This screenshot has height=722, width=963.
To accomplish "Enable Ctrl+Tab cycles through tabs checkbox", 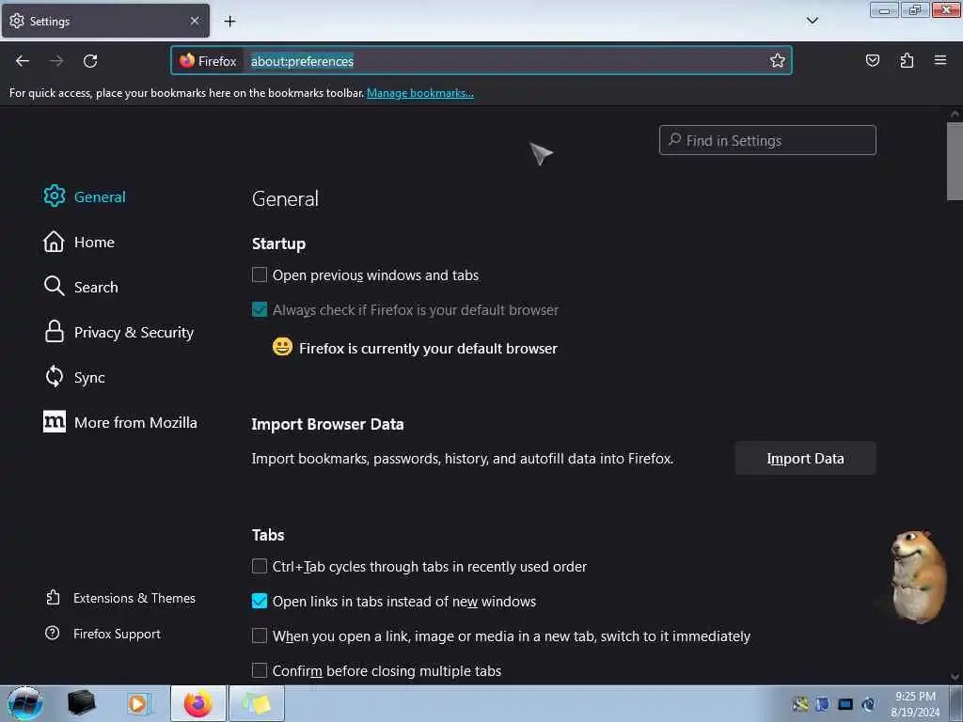I will tap(260, 566).
